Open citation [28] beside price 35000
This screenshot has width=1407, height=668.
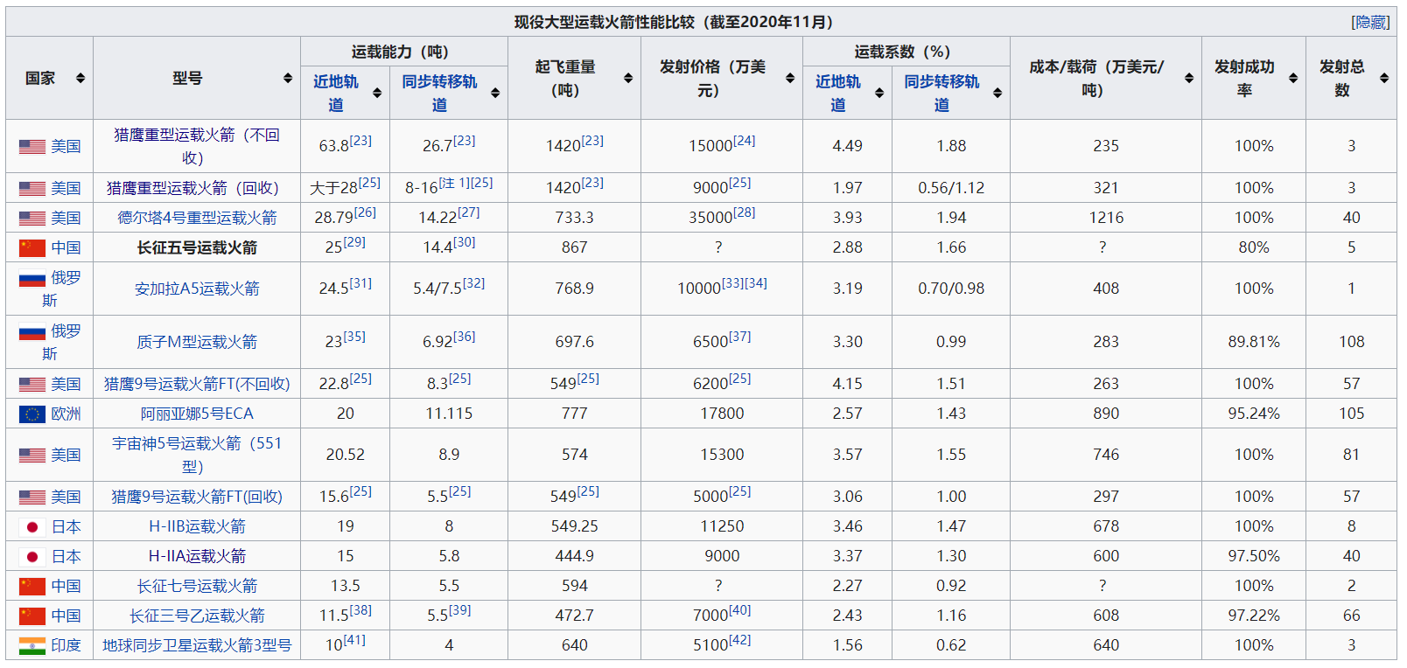pos(744,212)
